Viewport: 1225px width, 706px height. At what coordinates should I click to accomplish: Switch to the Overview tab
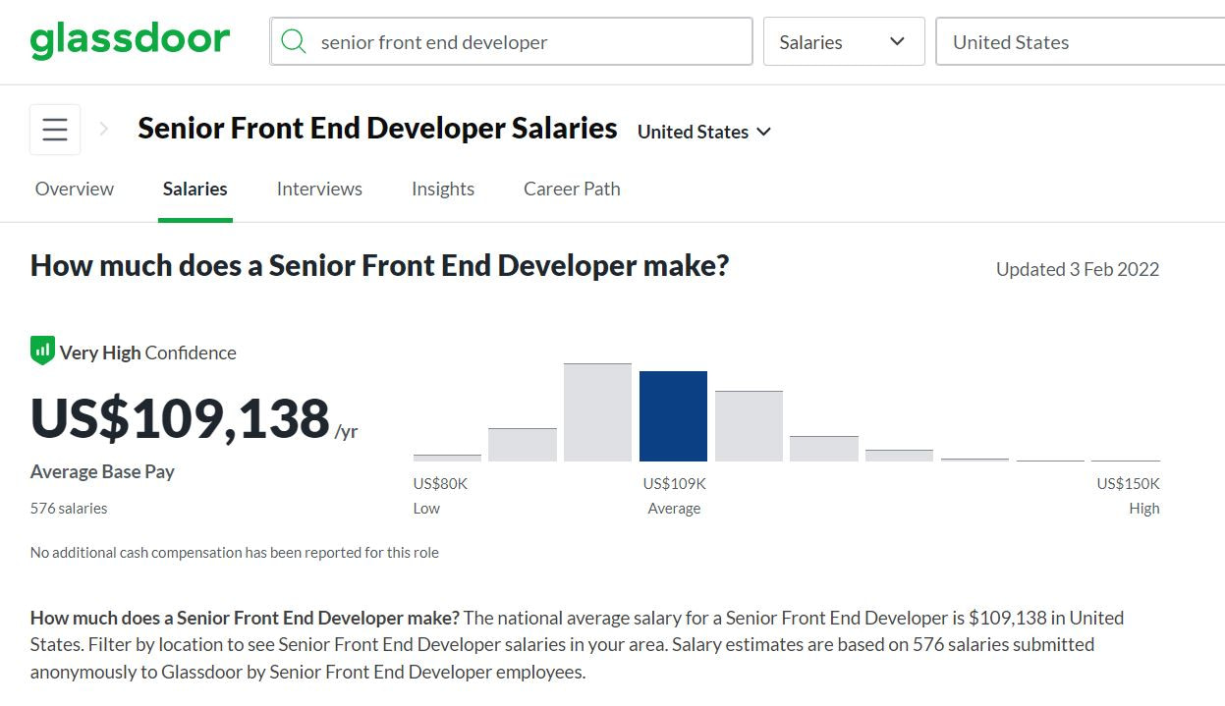[x=74, y=189]
